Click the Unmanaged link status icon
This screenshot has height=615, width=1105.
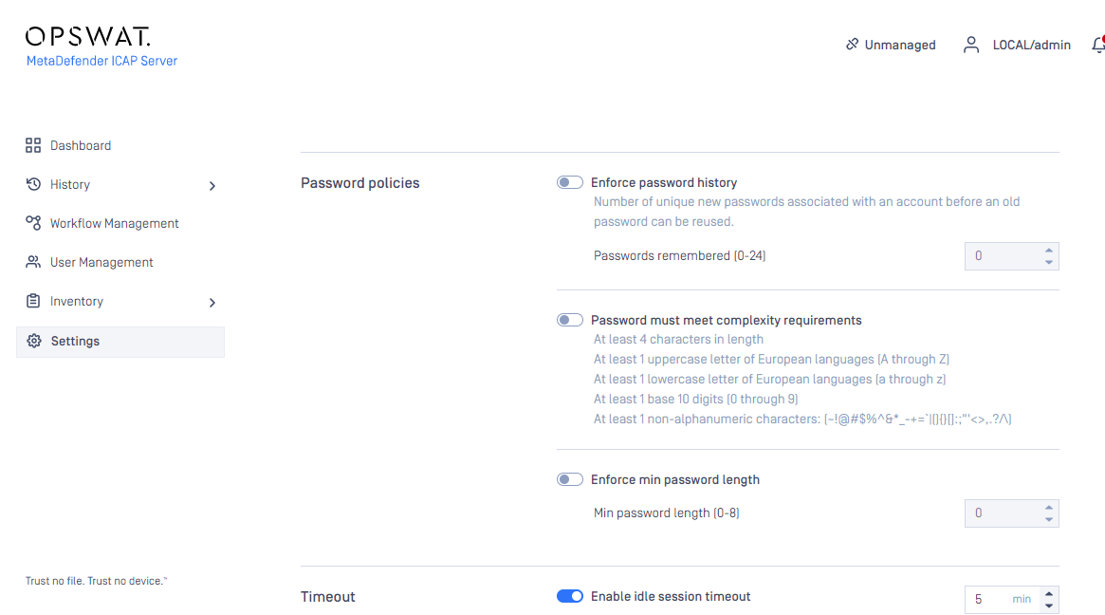pos(852,45)
